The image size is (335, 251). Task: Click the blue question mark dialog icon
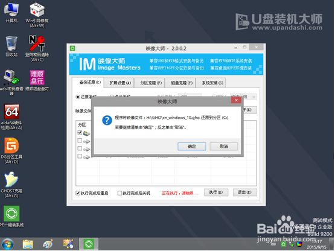pos(107,120)
